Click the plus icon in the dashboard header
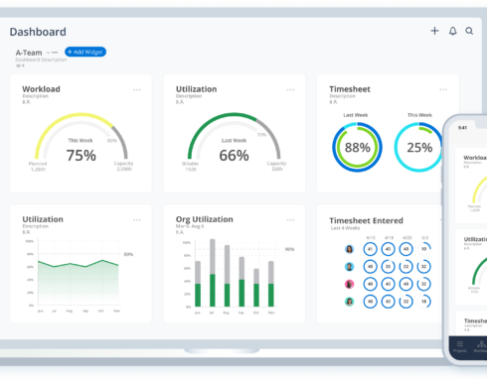This screenshot has height=382, width=487. [x=434, y=31]
